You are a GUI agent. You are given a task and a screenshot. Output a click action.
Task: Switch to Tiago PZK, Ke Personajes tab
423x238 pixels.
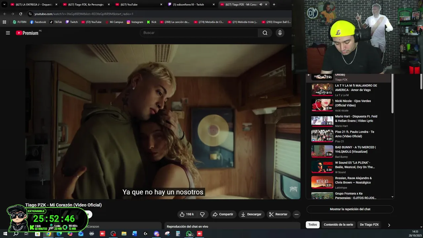tap(86, 5)
